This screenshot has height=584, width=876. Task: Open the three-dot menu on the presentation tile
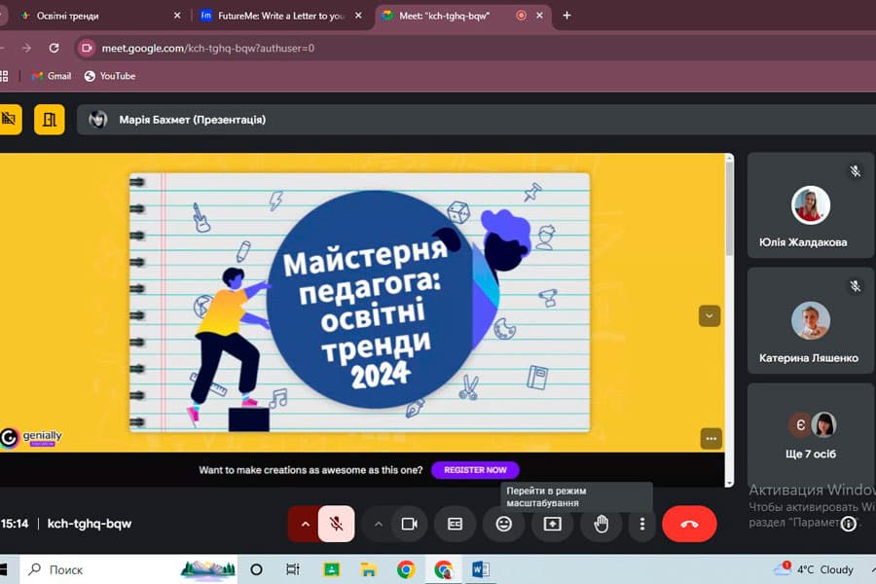(711, 438)
